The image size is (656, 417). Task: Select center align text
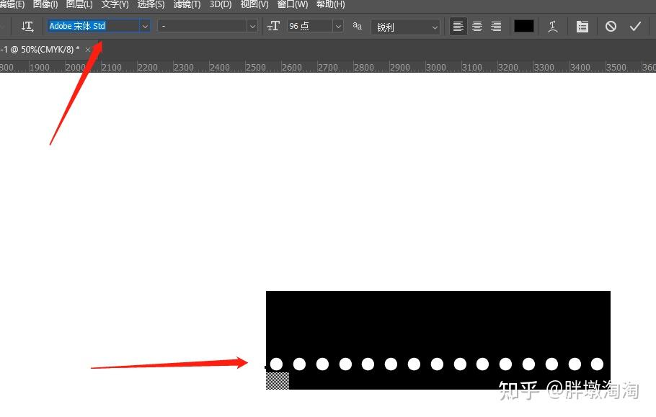point(477,27)
